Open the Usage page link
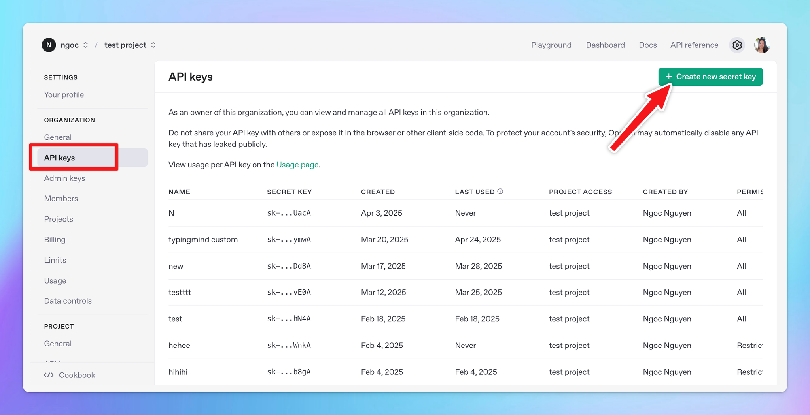Viewport: 810px width, 415px height. pos(297,165)
